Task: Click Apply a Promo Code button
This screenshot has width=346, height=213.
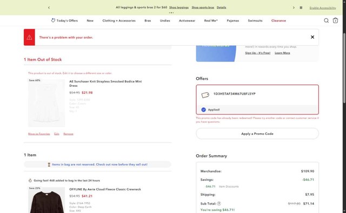Action: click(x=257, y=134)
